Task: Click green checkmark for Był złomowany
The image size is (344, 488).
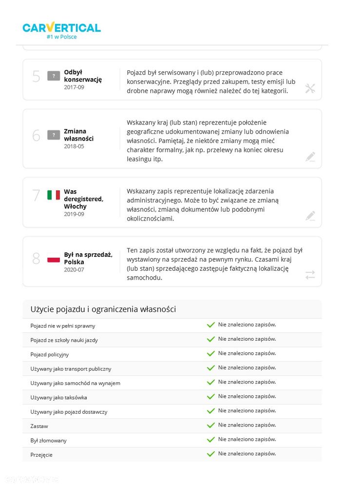Action: 210,440
